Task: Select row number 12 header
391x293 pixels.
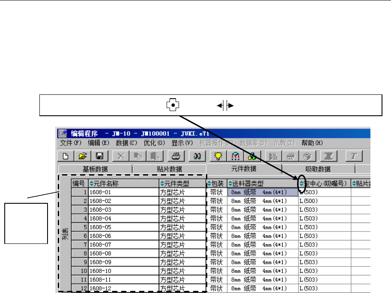Action: [x=80, y=288]
